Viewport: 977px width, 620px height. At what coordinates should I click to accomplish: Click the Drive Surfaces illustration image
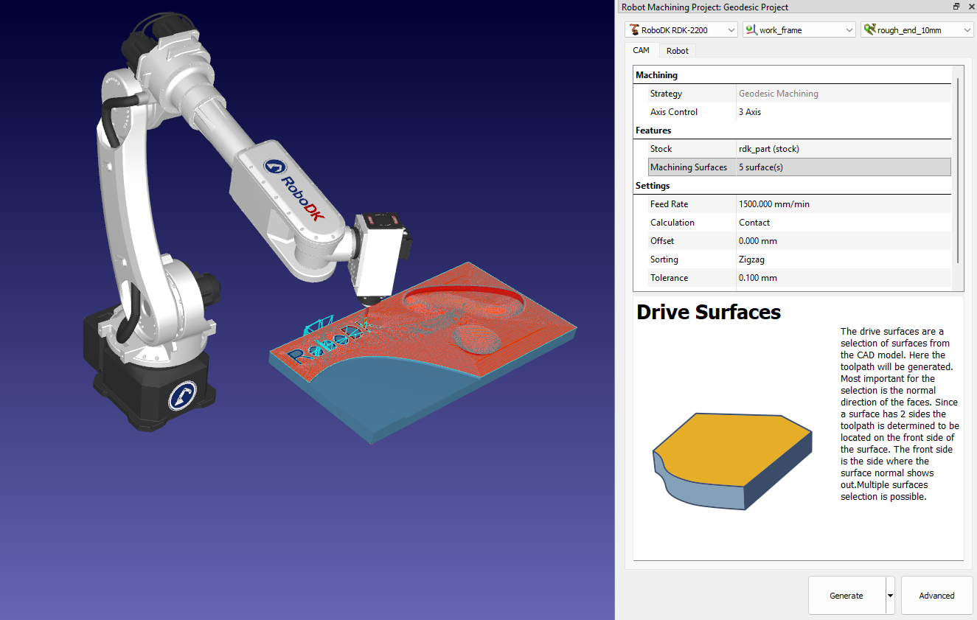point(732,460)
